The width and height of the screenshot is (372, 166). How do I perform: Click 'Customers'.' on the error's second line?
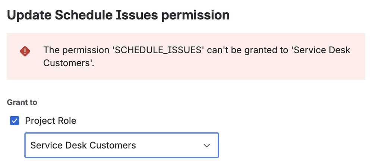click(69, 63)
